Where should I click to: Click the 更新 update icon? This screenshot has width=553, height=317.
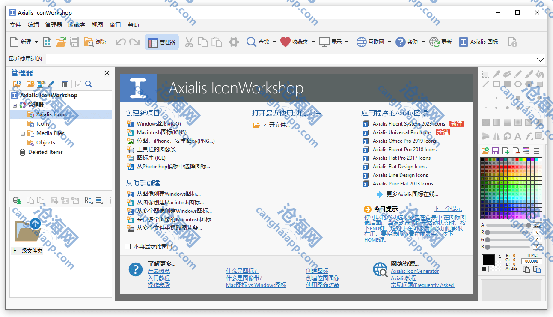[x=441, y=42]
